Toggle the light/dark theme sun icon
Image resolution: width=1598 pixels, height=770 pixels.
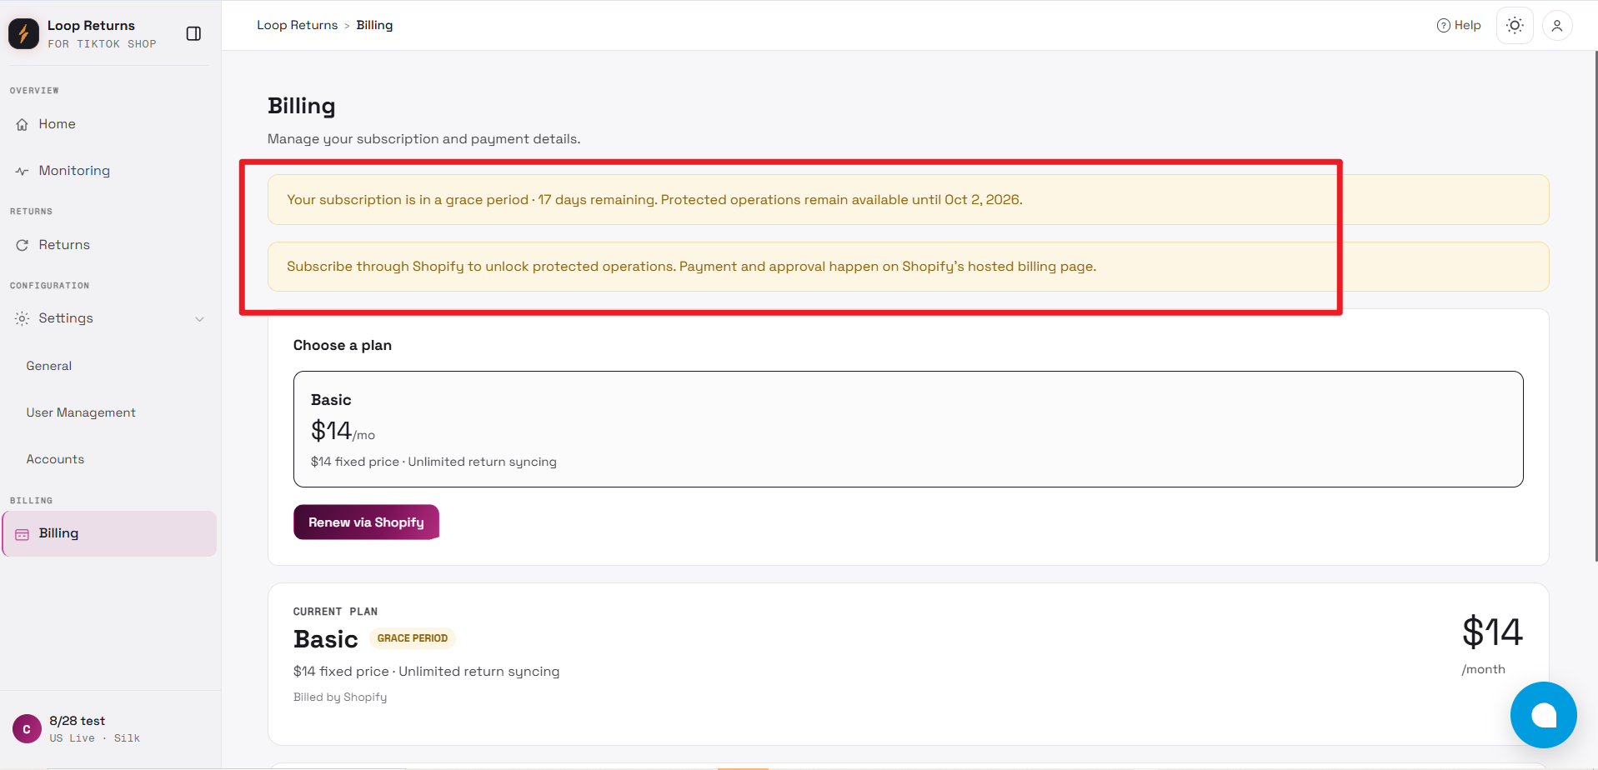(1515, 25)
